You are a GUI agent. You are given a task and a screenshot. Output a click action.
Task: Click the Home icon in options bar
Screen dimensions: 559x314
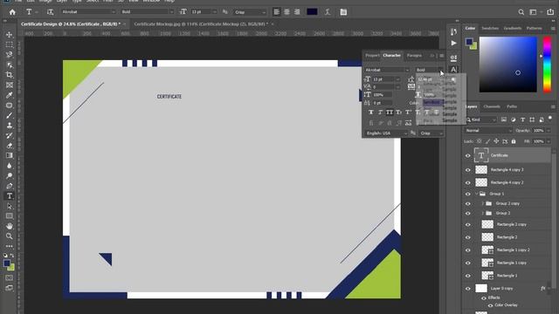click(12, 12)
